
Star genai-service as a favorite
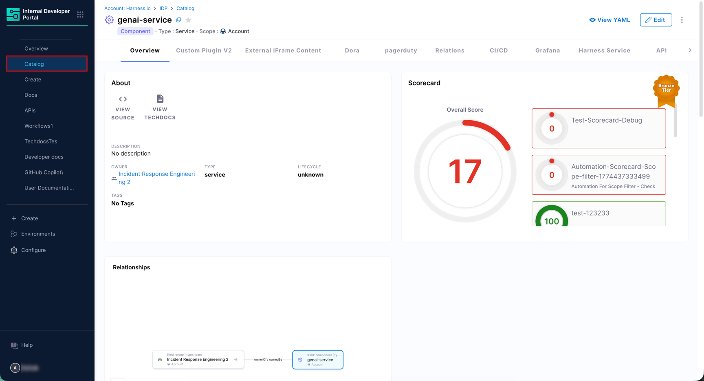188,20
